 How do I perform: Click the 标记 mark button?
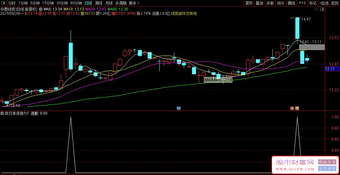[313, 3]
